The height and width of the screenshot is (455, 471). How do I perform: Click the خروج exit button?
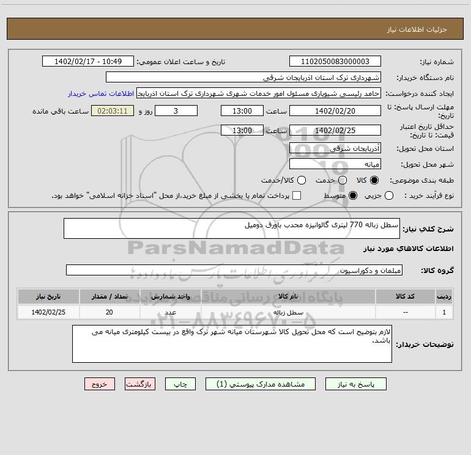[100, 384]
